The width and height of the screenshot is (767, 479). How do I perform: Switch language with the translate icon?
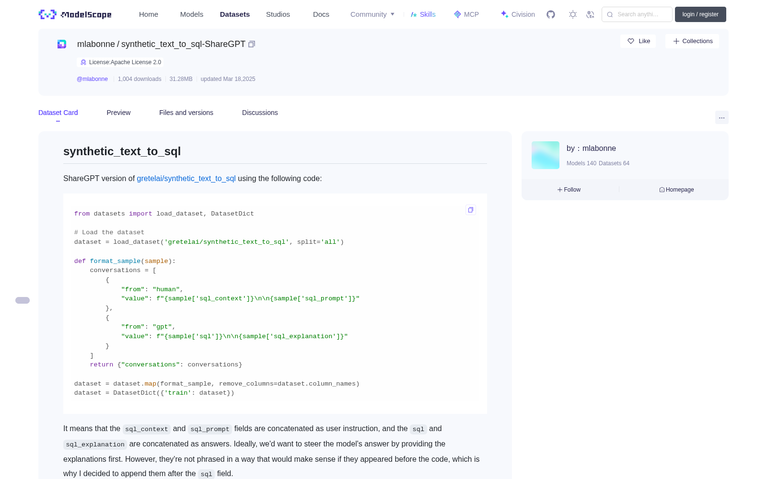(x=591, y=14)
